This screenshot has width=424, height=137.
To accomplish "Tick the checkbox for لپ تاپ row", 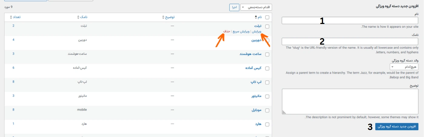I will [x=267, y=82].
